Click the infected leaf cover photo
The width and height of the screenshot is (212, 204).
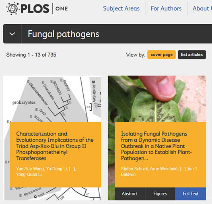coord(157,99)
